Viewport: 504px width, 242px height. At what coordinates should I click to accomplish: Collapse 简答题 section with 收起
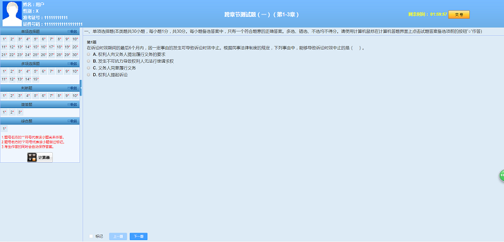(x=72, y=104)
